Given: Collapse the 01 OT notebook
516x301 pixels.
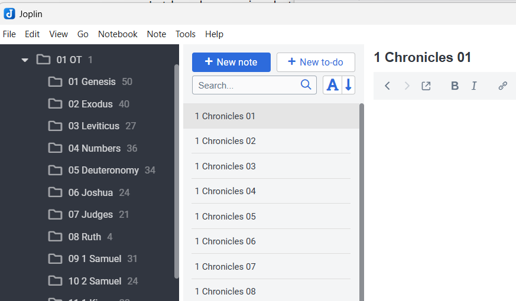Looking at the screenshot, I should coord(25,60).
